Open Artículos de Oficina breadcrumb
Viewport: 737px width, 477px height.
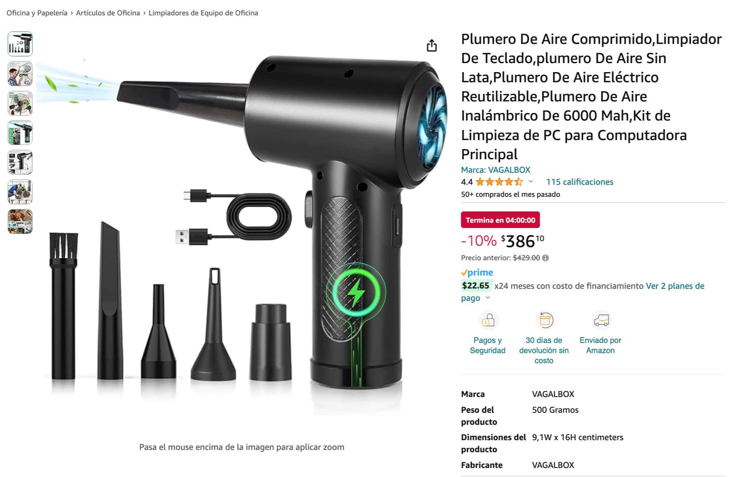pos(108,13)
